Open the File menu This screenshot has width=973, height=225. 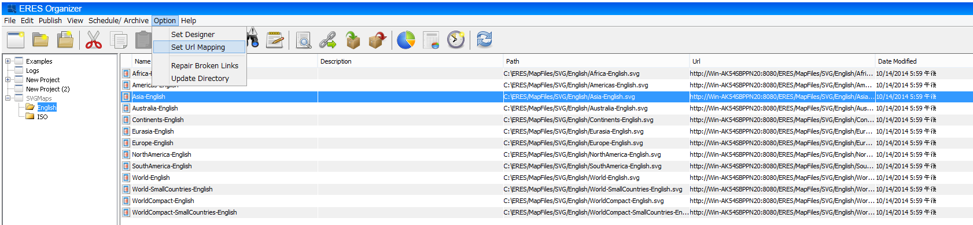click(x=10, y=20)
